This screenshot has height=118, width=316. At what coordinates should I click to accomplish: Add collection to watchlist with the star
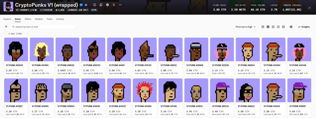pyautogui.click(x=86, y=5)
